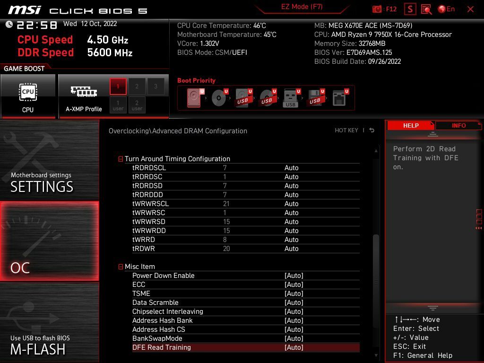Open the OC overclocking section
This screenshot has width=484, height=363.
click(49, 241)
